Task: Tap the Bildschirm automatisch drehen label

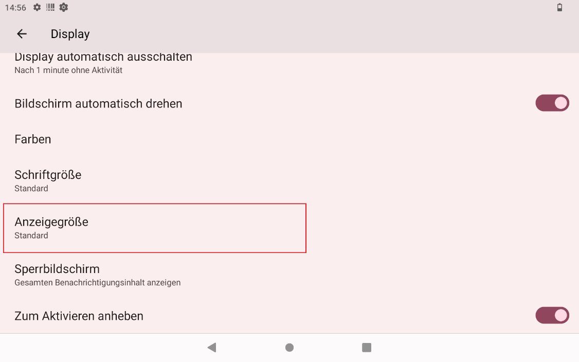Action: coord(98,103)
